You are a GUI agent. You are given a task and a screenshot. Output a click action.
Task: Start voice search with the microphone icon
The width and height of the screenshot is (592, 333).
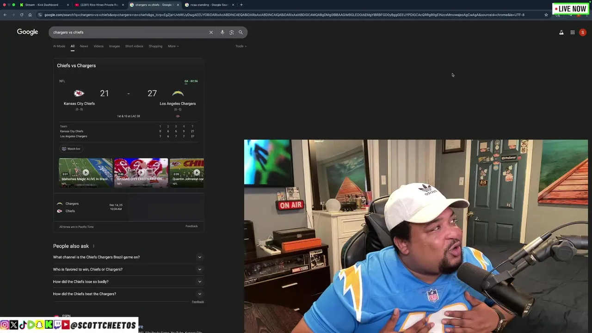[x=222, y=32]
